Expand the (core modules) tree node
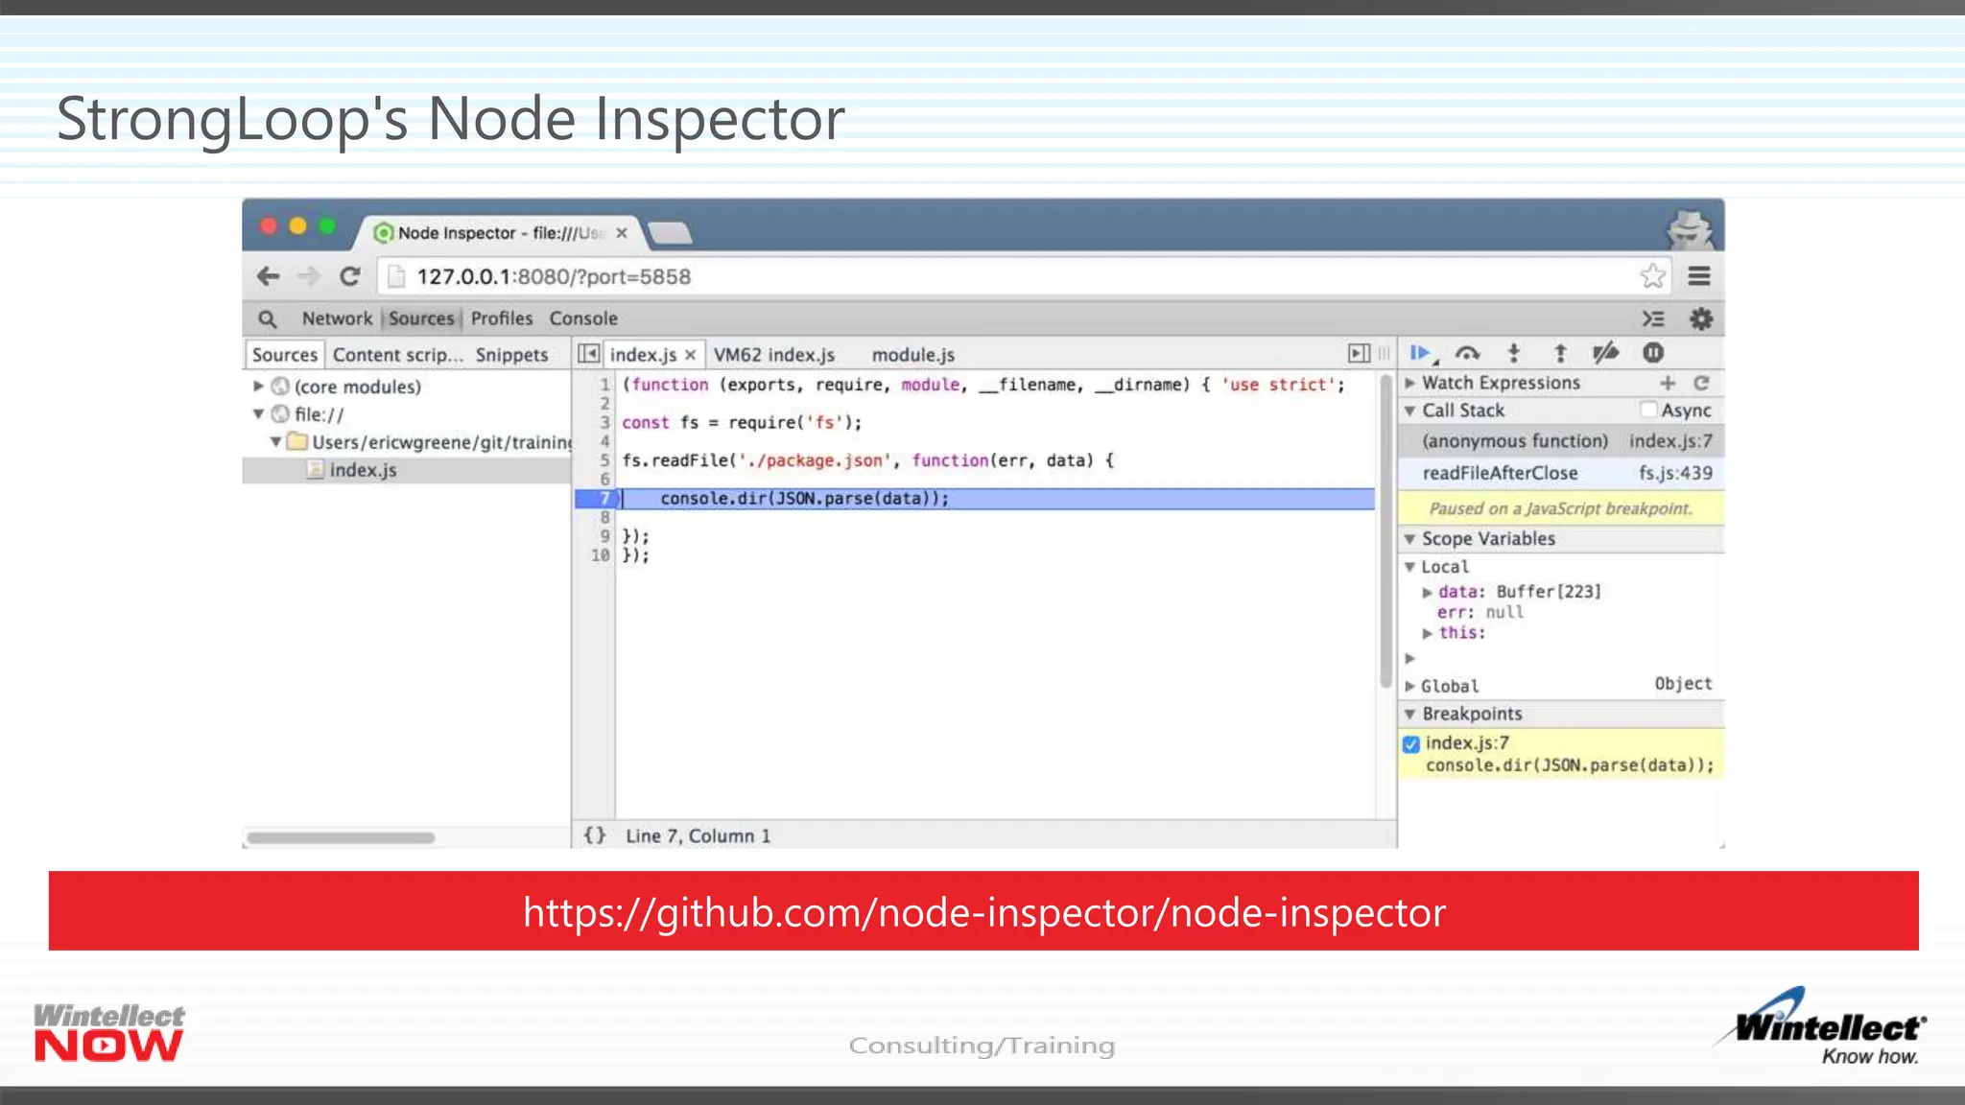This screenshot has width=1965, height=1105. 258,386
